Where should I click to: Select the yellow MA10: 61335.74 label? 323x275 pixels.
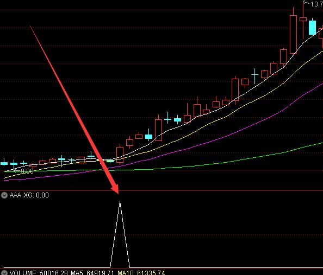tap(141, 273)
